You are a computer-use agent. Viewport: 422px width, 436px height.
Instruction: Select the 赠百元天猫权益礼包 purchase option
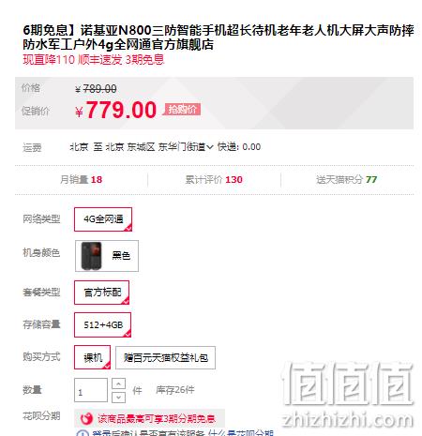165,357
